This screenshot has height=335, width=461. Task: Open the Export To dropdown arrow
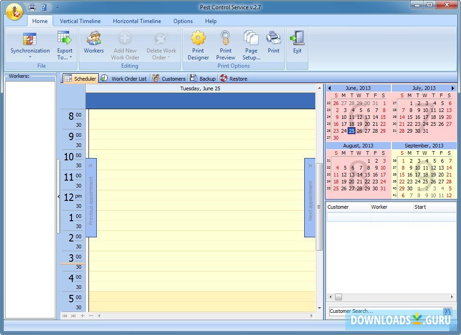pyautogui.click(x=71, y=57)
